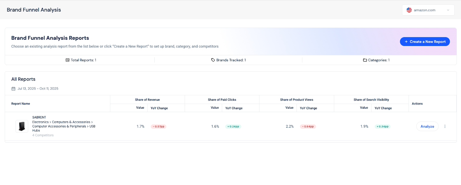The width and height of the screenshot is (461, 185).
Task: Open the three-dot menu for SABRENT report
Action: (x=445, y=126)
